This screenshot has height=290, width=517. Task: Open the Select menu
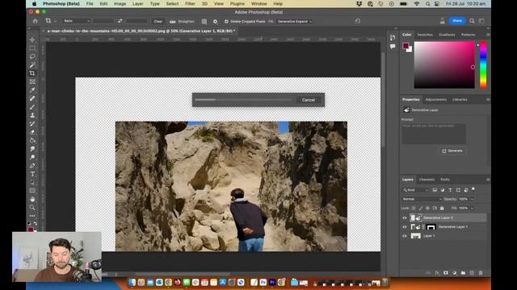pyautogui.click(x=172, y=3)
